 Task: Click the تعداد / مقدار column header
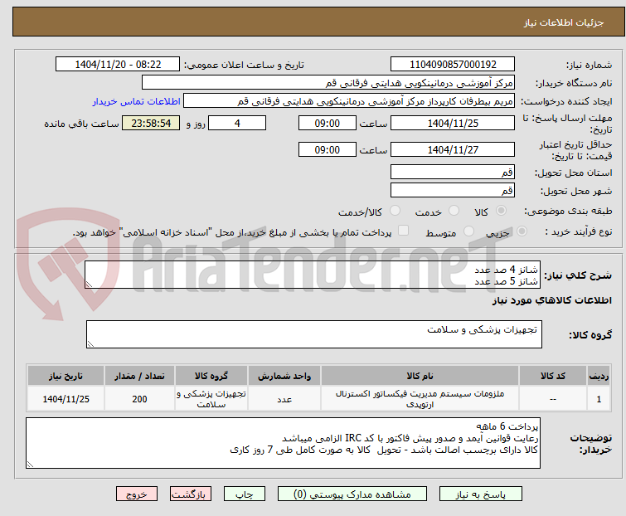[x=139, y=376]
